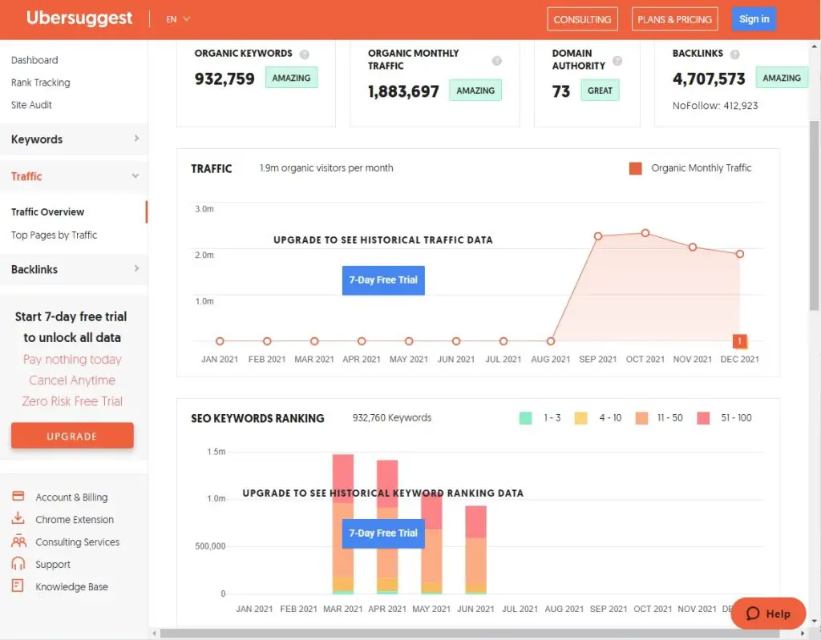This screenshot has height=640, width=821.
Task: Toggle the 1 - 3 ranking legend swatch
Action: tap(525, 418)
